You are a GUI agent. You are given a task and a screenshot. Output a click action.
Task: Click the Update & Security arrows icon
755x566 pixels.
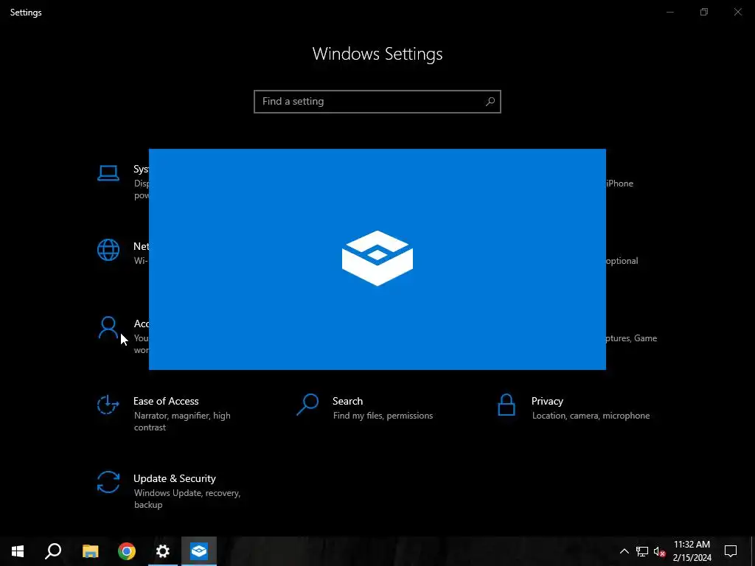click(x=108, y=482)
